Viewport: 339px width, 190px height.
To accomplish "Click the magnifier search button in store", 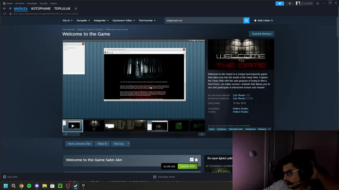I will 246,20.
